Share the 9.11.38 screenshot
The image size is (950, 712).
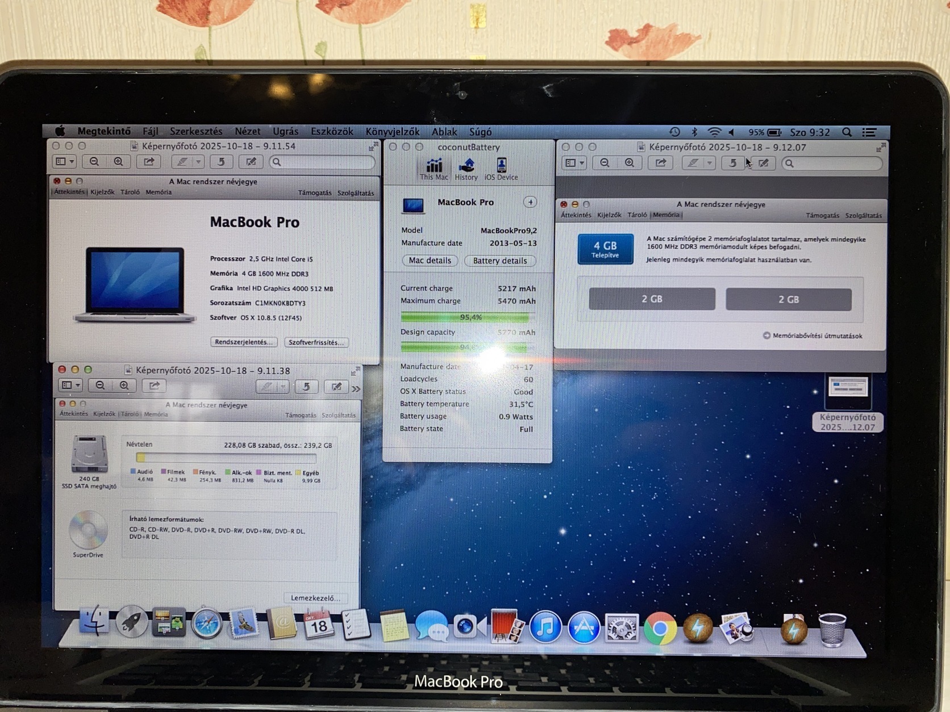(154, 386)
